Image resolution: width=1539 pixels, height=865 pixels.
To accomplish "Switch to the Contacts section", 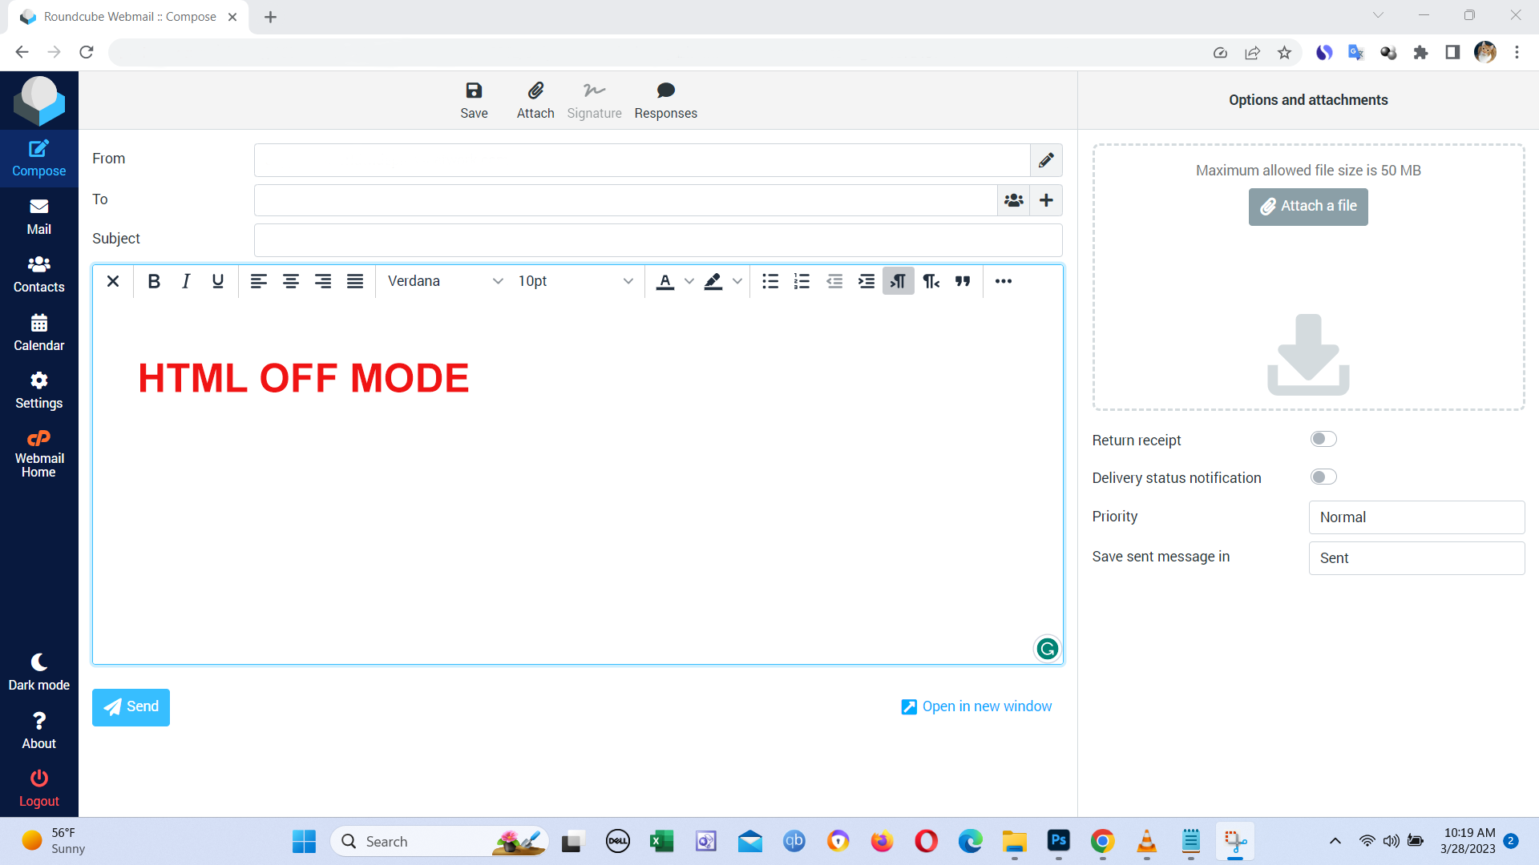I will point(38,276).
